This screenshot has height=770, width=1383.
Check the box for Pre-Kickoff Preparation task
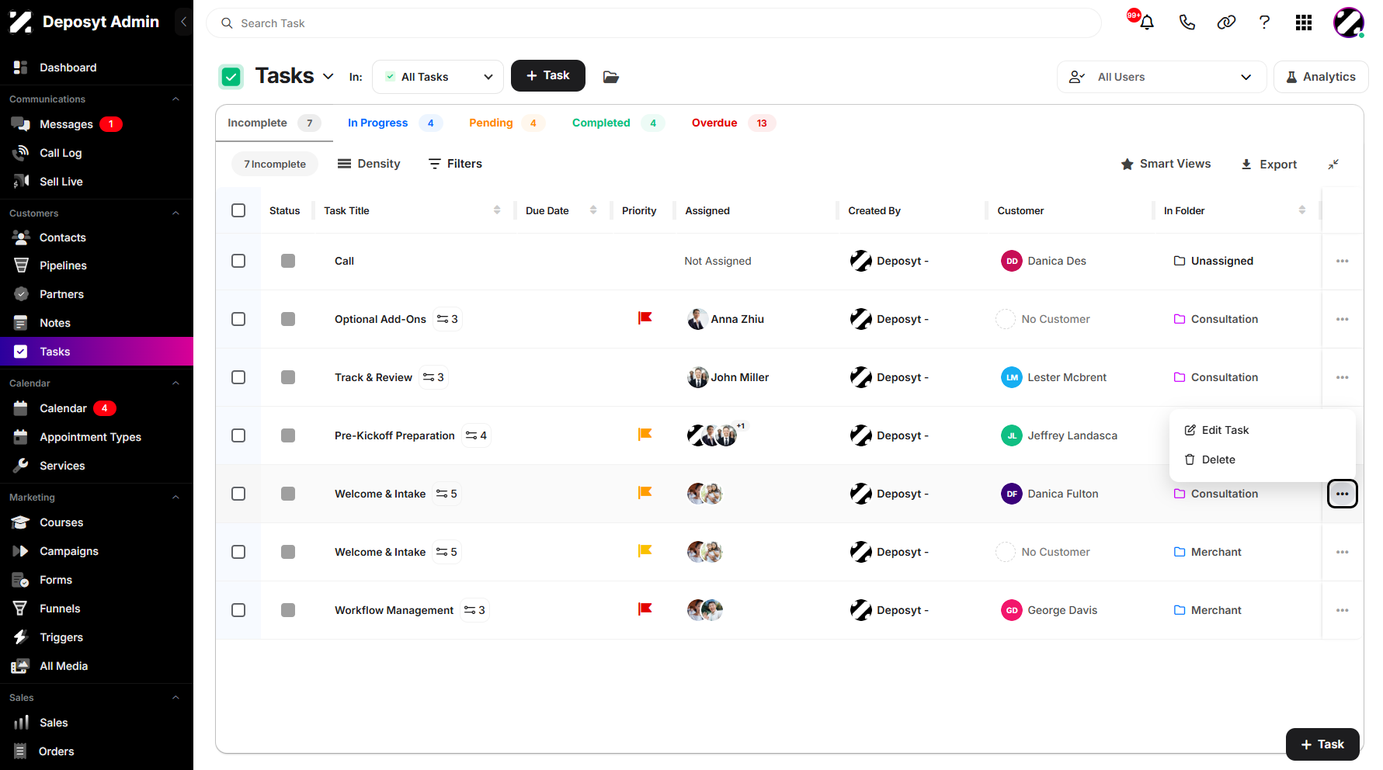[x=238, y=435]
